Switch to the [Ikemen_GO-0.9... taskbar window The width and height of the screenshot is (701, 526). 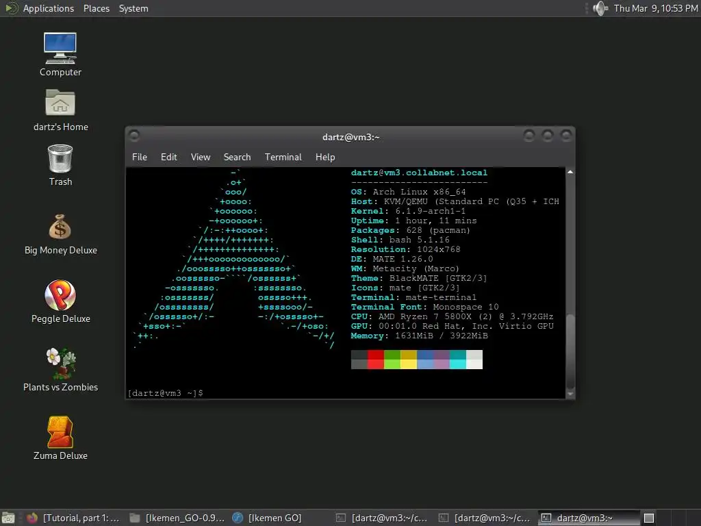click(177, 518)
